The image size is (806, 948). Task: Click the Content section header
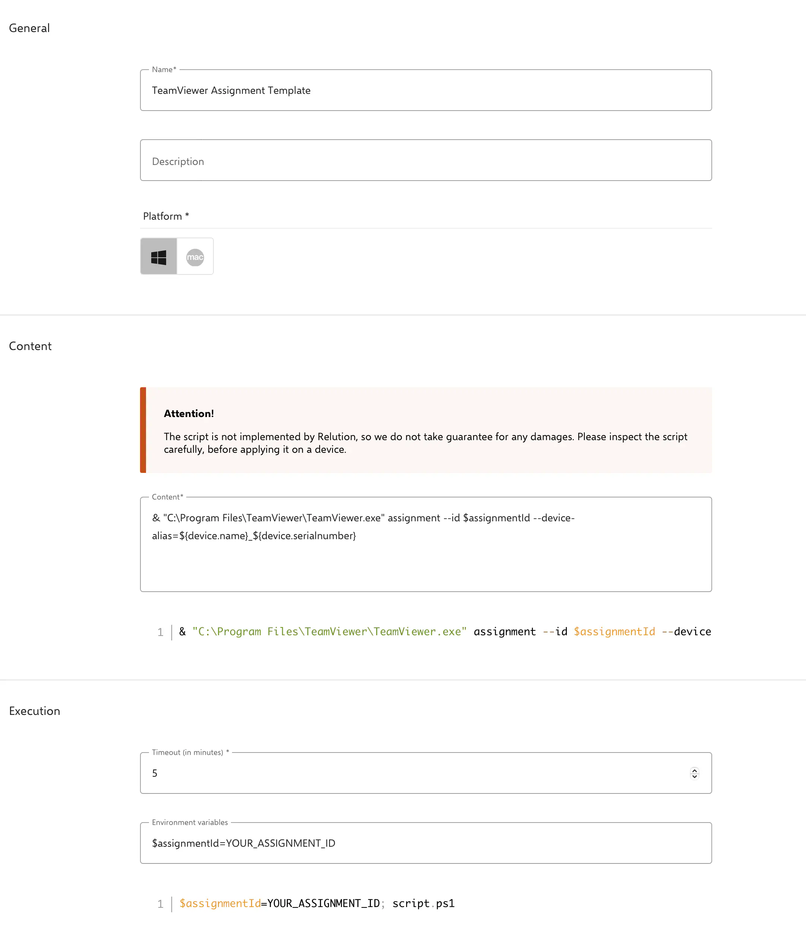tap(30, 346)
